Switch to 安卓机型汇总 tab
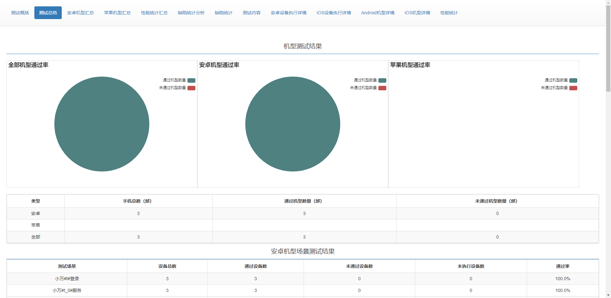611x298 pixels. pos(80,13)
